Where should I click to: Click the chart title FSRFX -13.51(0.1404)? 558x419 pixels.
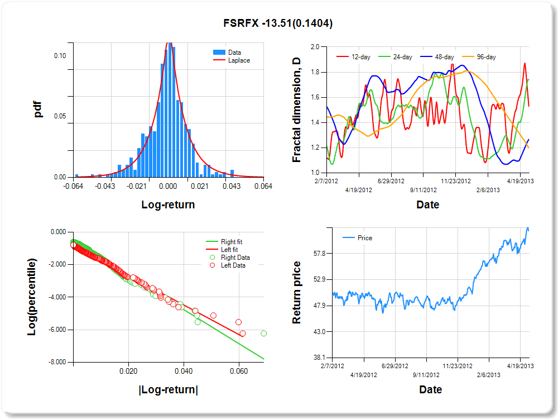point(278,23)
